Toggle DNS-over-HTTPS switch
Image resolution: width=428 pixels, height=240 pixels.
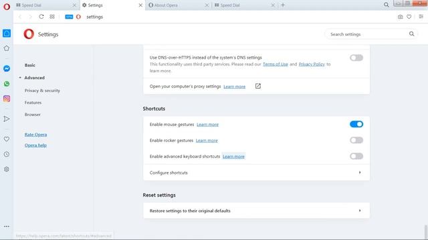pyautogui.click(x=356, y=58)
